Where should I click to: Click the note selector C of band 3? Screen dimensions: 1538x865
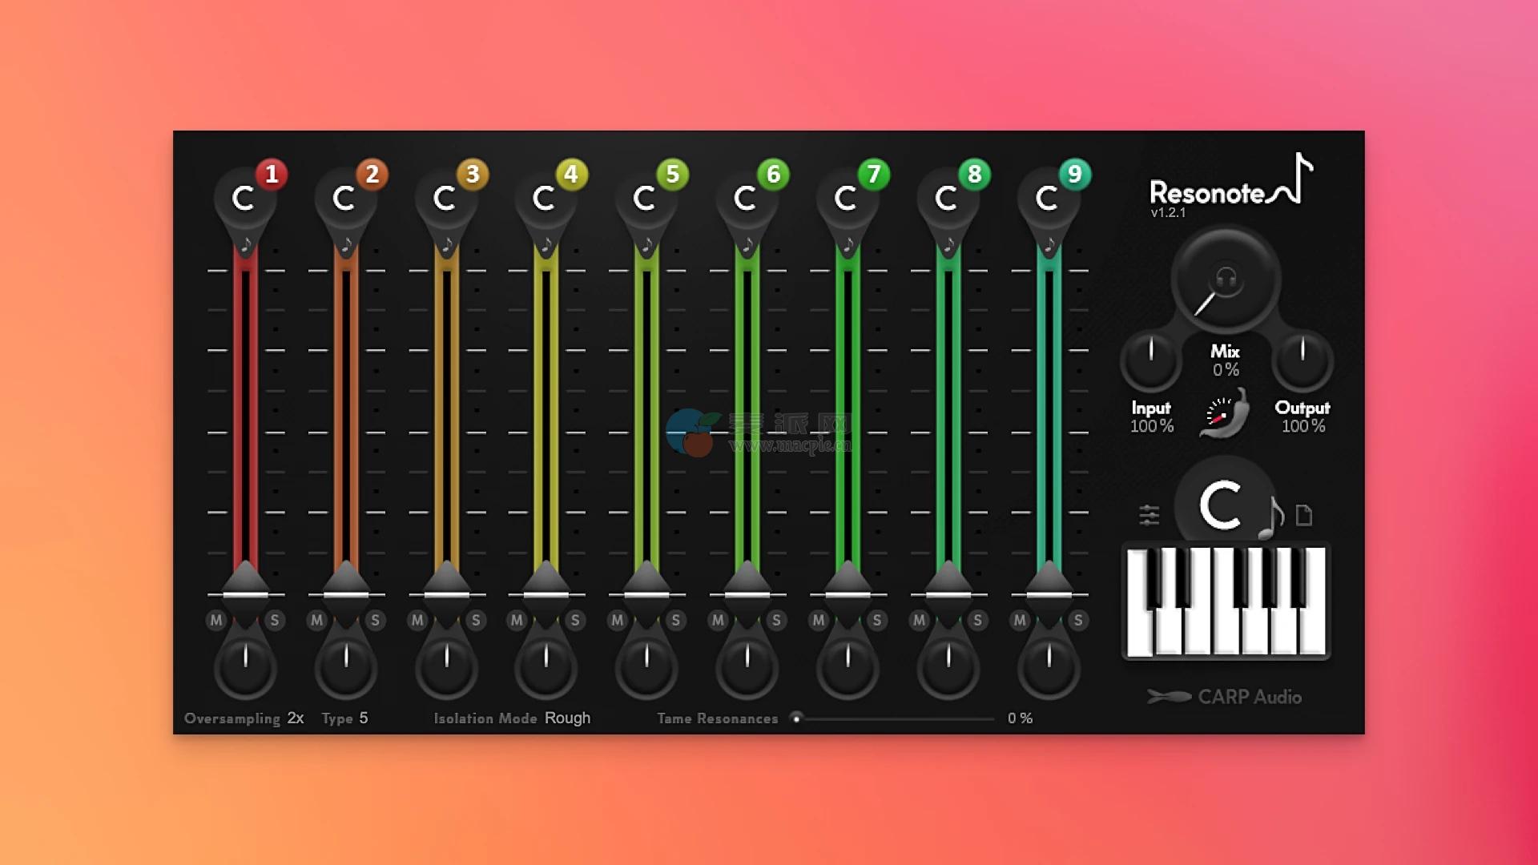445,199
